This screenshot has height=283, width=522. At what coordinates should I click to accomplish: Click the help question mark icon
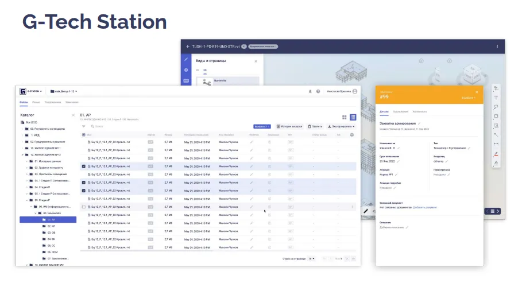click(318, 91)
